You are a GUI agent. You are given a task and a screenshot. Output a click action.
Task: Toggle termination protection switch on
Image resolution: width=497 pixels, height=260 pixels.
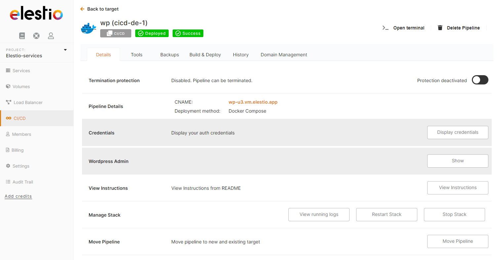coord(480,80)
